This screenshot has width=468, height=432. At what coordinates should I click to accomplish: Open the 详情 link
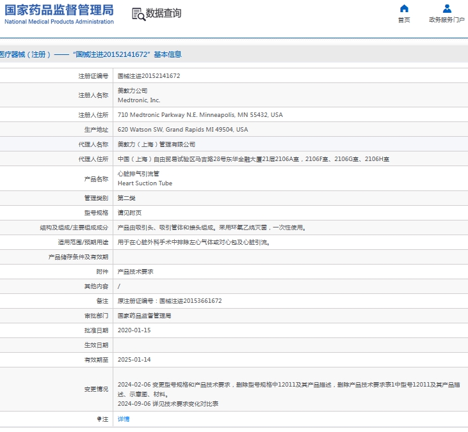pyautogui.click(x=124, y=419)
